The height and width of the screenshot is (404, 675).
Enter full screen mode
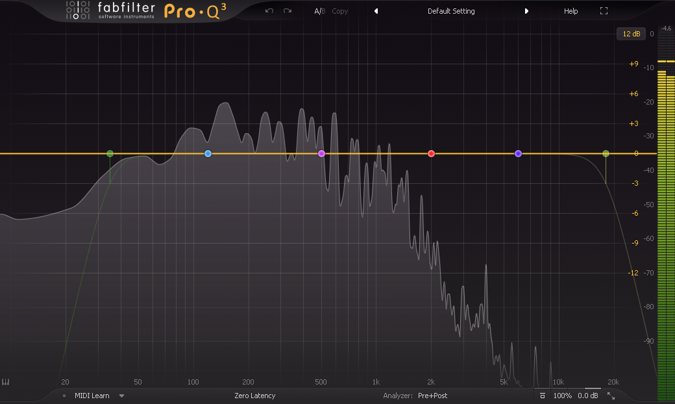click(x=604, y=11)
